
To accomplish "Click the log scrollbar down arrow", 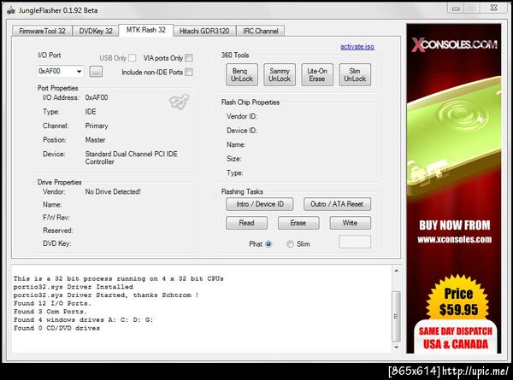I will [396, 347].
